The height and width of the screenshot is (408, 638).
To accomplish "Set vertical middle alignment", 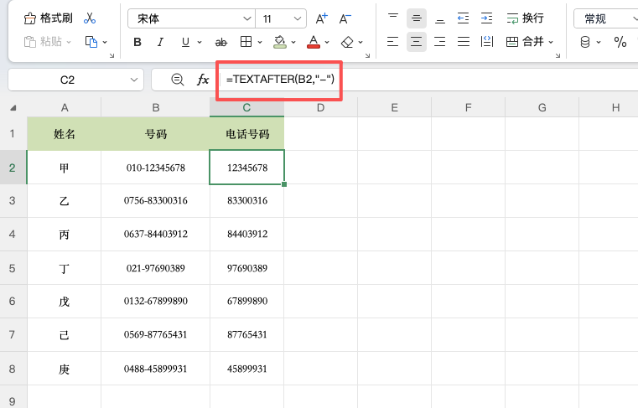I will 416,18.
